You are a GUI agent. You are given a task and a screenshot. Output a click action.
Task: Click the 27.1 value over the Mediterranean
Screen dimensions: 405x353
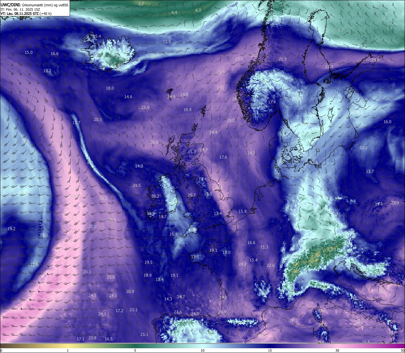(293, 321)
